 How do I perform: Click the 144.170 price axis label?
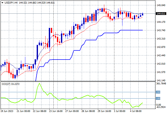click(161, 22)
